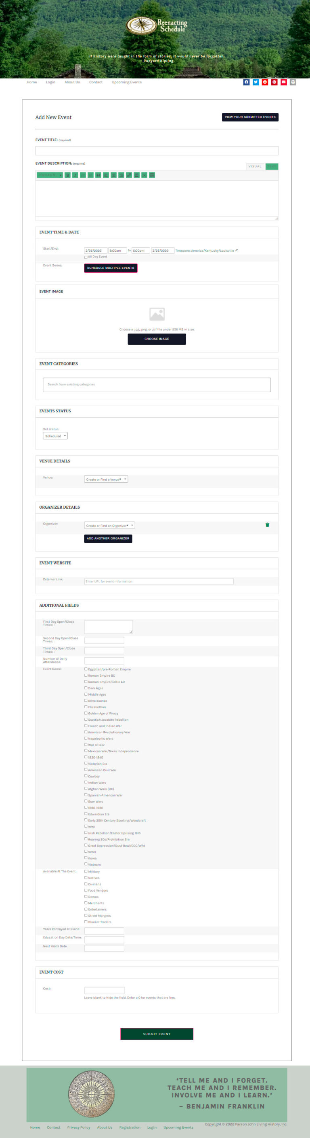Toggle the editor toolbar kitchen sink
The height and width of the screenshot is (1138, 310).
point(152,175)
